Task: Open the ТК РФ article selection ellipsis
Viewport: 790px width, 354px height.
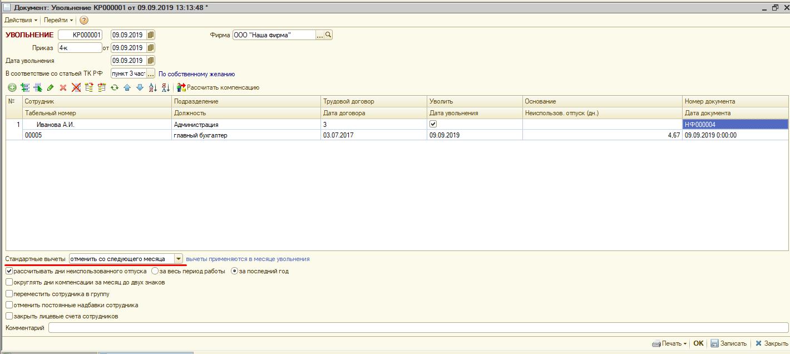Action: pos(151,74)
